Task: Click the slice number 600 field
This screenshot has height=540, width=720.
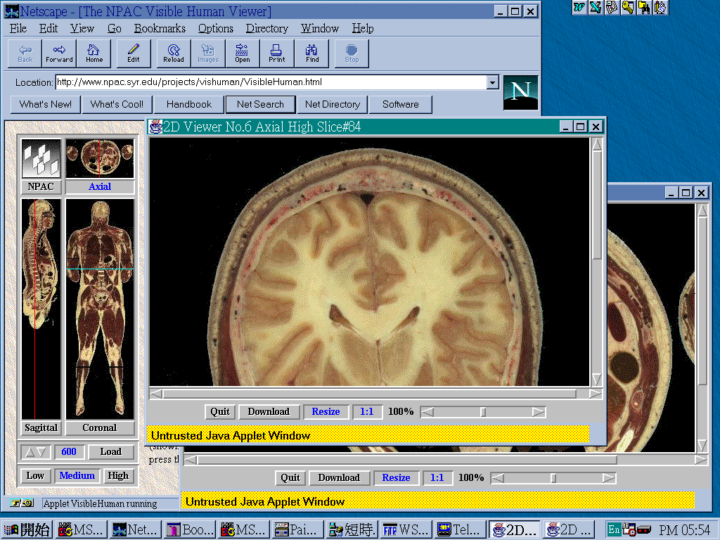Action: coord(69,452)
